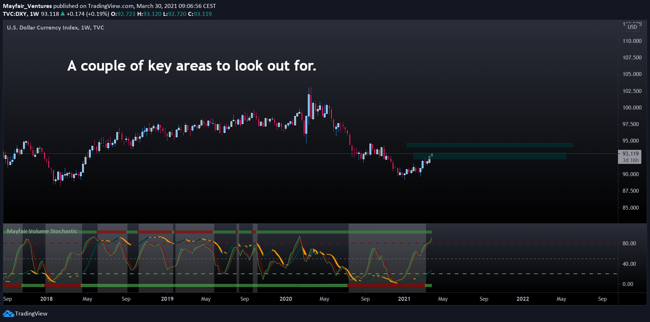Click the annotation 'A couple of key areas to look out for.'
Image resolution: width=650 pixels, height=322 pixels.
click(x=192, y=66)
